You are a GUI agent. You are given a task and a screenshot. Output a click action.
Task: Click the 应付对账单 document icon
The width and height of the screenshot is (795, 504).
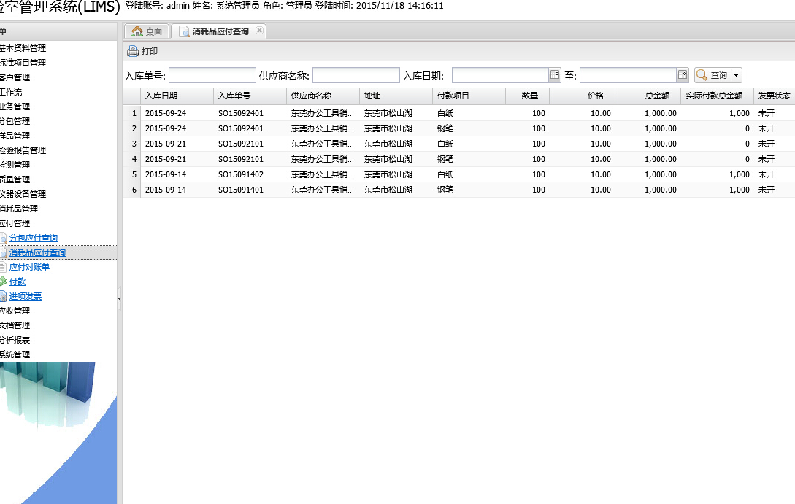[3, 267]
